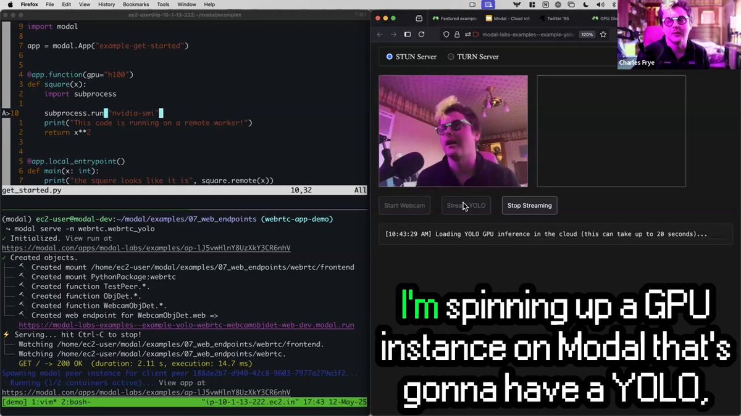Open the View app link at terminal bottom
The width and height of the screenshot is (741, 416).
click(x=146, y=392)
